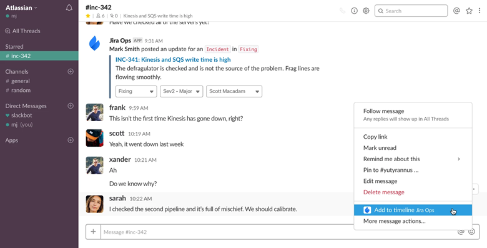The height and width of the screenshot is (248, 487).
Task: Choose Mark unread in the context menu
Action: coord(413,148)
